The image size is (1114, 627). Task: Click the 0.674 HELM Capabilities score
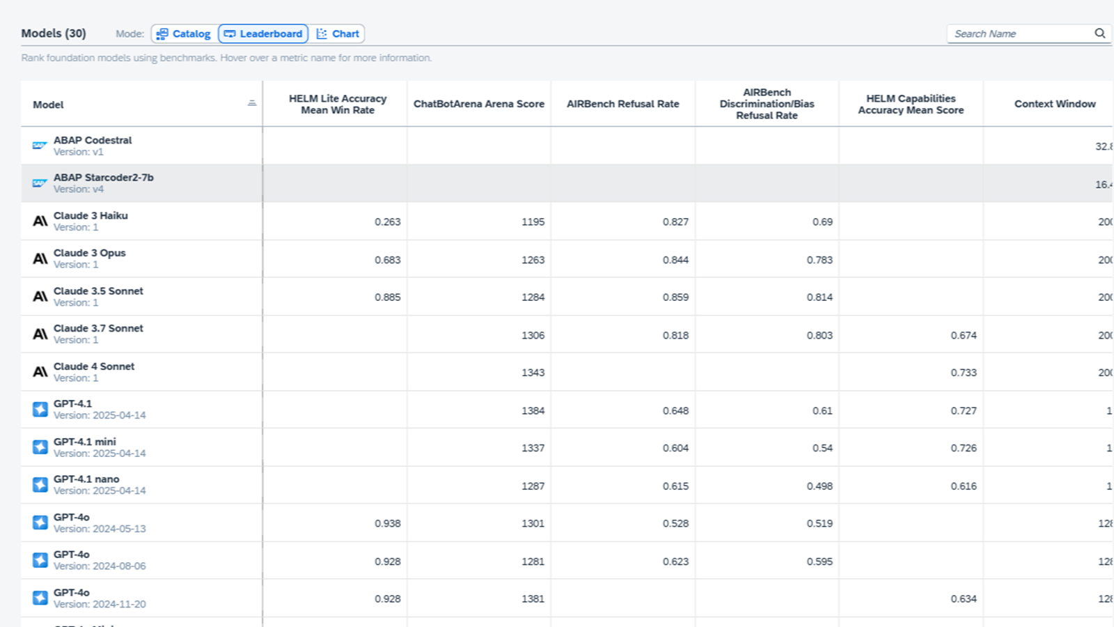click(x=964, y=335)
